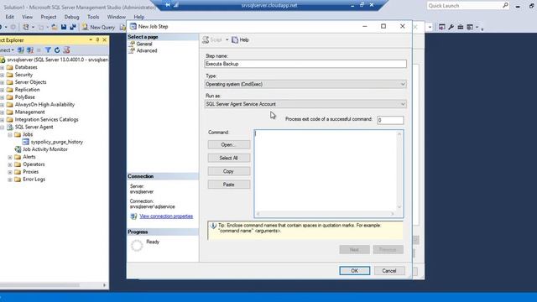Screen dimensions: 537x302
Task: Click the Copy button
Action: tap(229, 171)
